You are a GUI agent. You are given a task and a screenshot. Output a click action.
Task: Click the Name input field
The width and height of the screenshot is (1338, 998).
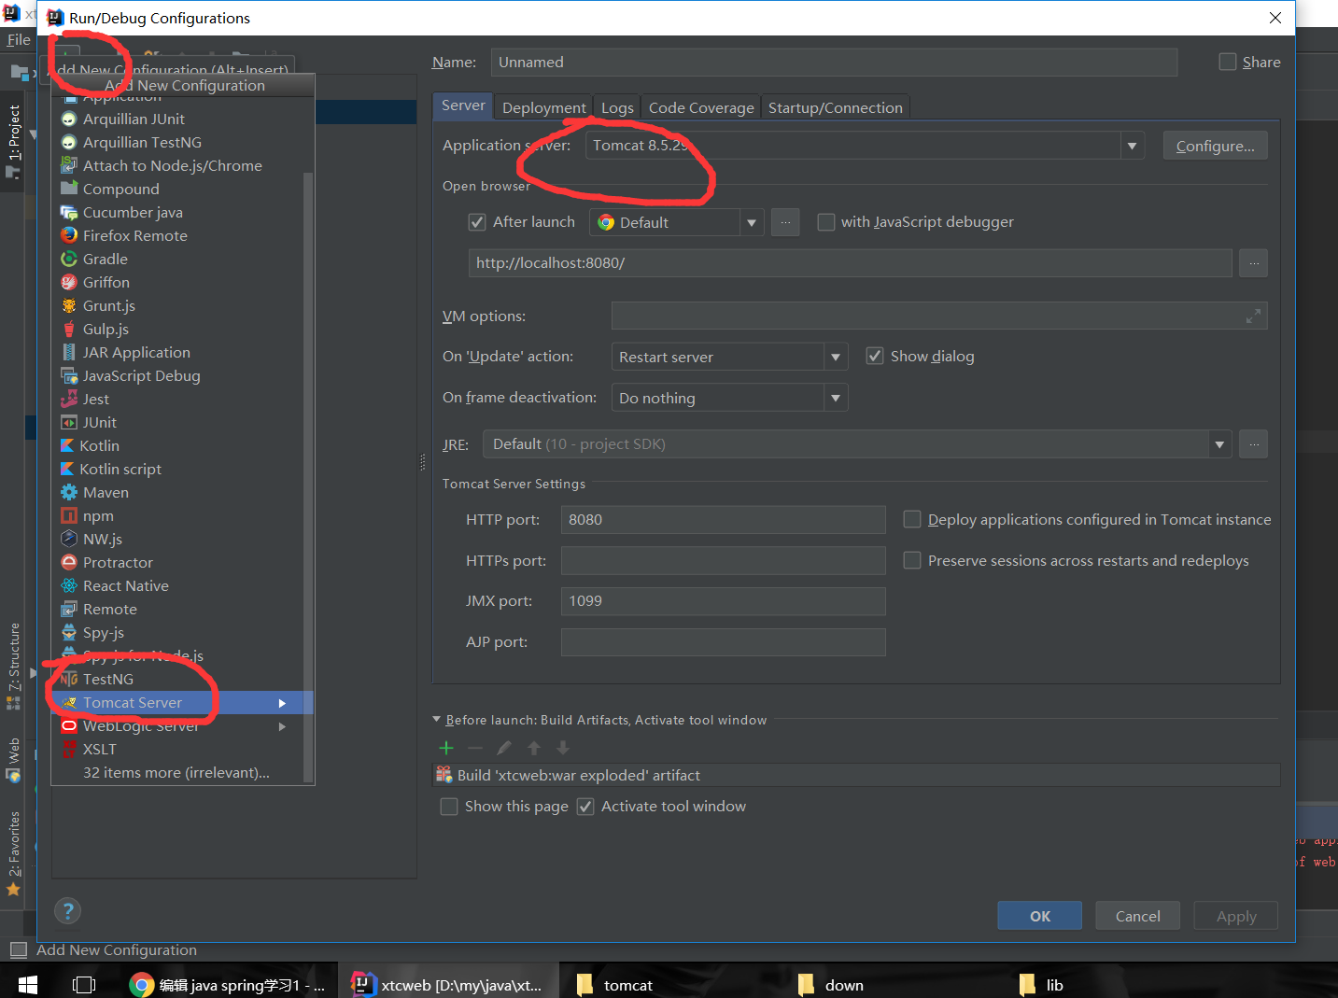[x=834, y=63]
